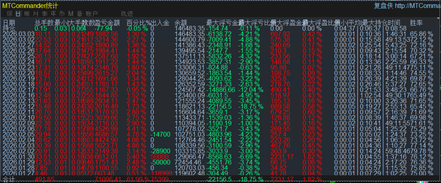Open the 月 monthly statistics tab
The height and width of the screenshot is (183, 441).
(x=36, y=14)
